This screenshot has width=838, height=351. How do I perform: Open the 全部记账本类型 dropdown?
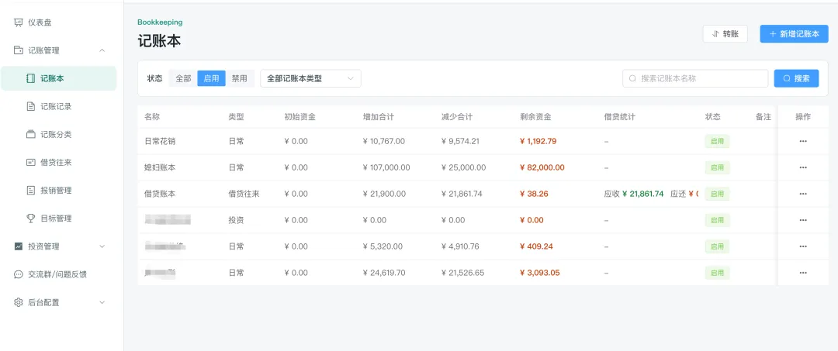pyautogui.click(x=310, y=78)
